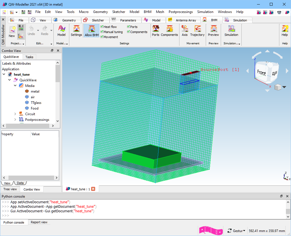This screenshot has width=291, height=236.
Task: Collapse the QuickWave tree node
Action: coord(9,80)
